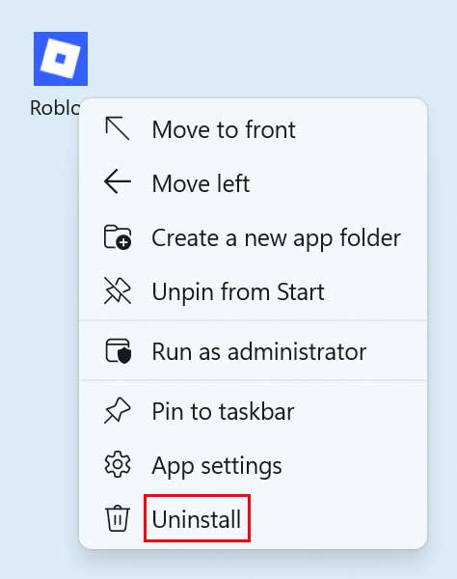Select the Move left menu entry
457x579 pixels.
point(253,183)
